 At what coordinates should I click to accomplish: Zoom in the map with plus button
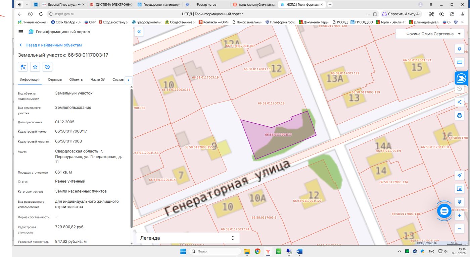[x=460, y=216]
